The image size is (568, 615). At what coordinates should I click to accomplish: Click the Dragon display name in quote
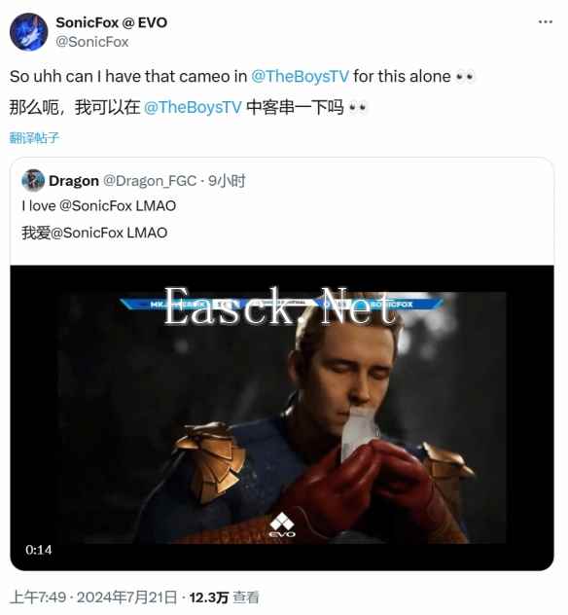point(74,181)
